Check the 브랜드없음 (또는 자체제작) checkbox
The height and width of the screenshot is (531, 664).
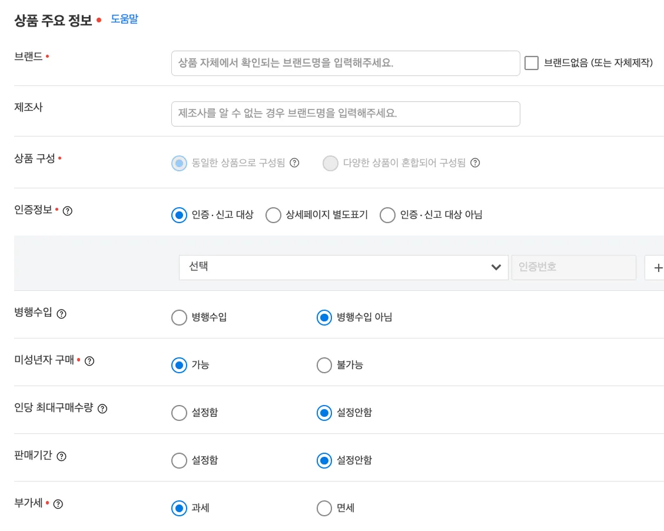532,63
